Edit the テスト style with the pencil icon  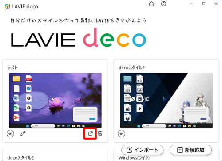23,133
